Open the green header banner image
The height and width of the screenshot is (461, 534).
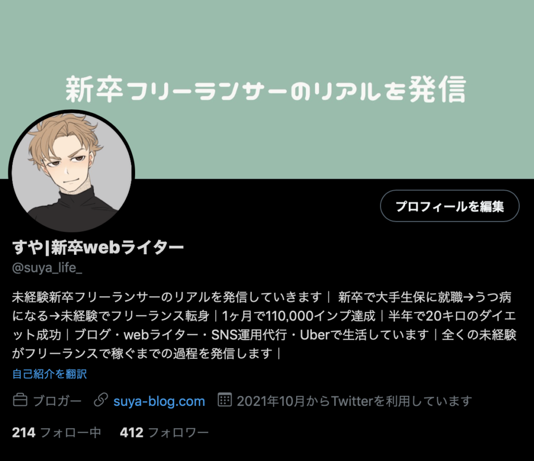click(x=267, y=89)
